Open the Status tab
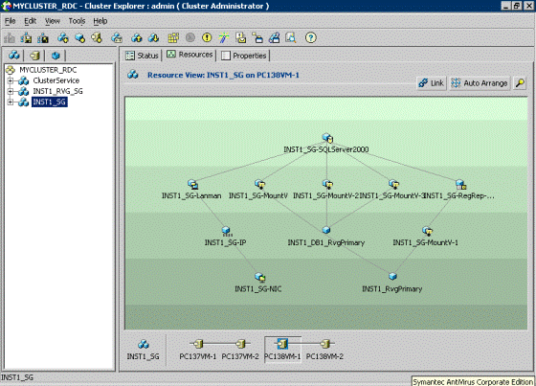 click(x=142, y=56)
